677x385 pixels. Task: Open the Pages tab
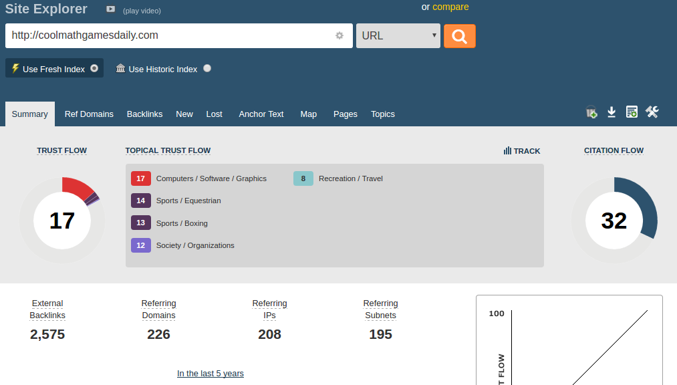click(x=346, y=114)
